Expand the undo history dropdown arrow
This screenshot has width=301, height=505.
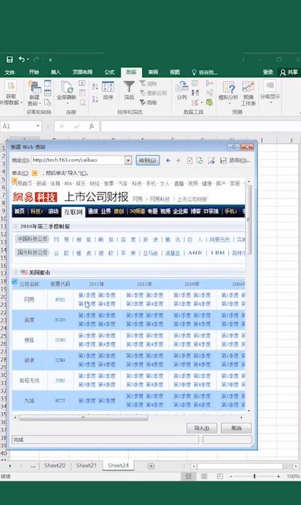pos(28,59)
